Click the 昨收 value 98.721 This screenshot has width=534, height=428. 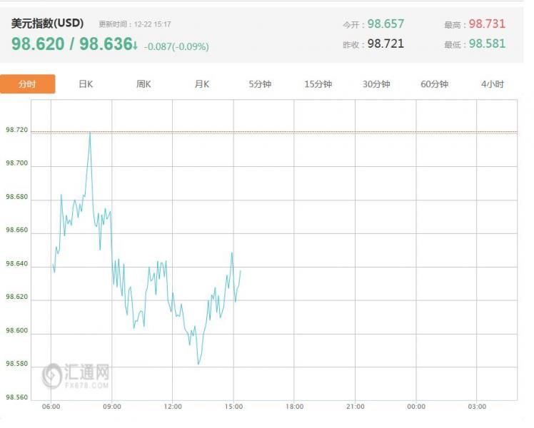click(x=386, y=44)
